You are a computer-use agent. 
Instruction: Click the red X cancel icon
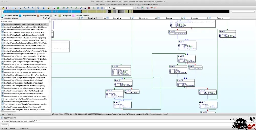(x=89, y=8)
